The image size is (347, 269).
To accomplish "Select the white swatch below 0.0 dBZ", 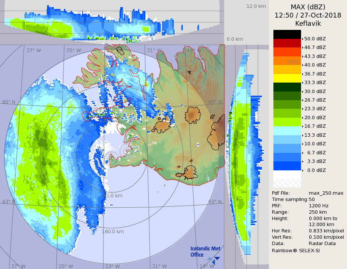I will (287, 174).
